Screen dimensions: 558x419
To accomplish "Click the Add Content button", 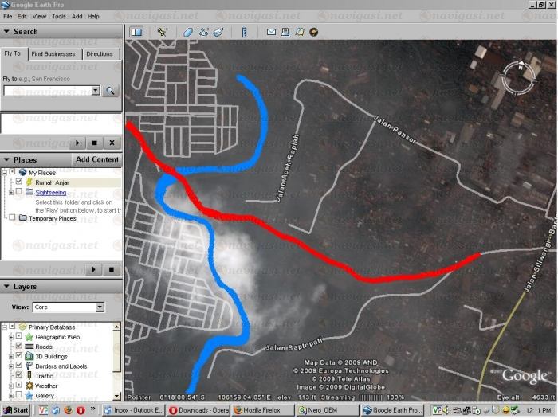I will pos(96,159).
